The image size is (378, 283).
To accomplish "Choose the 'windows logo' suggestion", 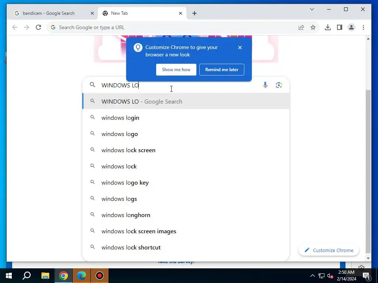I will [x=186, y=134].
